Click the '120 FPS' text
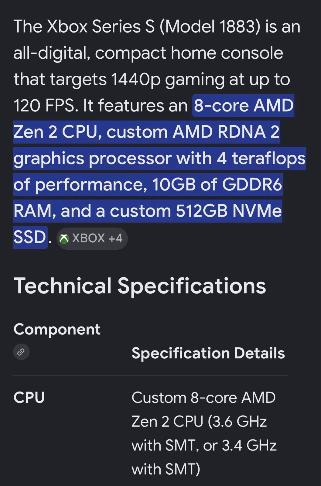 [x=44, y=106]
